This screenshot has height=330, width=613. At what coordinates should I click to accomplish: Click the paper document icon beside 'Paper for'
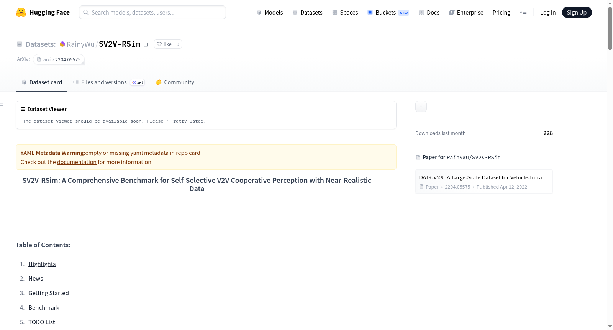click(x=418, y=158)
